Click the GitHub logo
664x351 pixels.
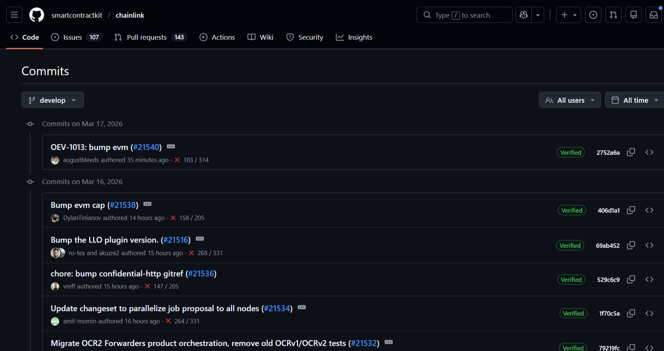[x=36, y=15]
